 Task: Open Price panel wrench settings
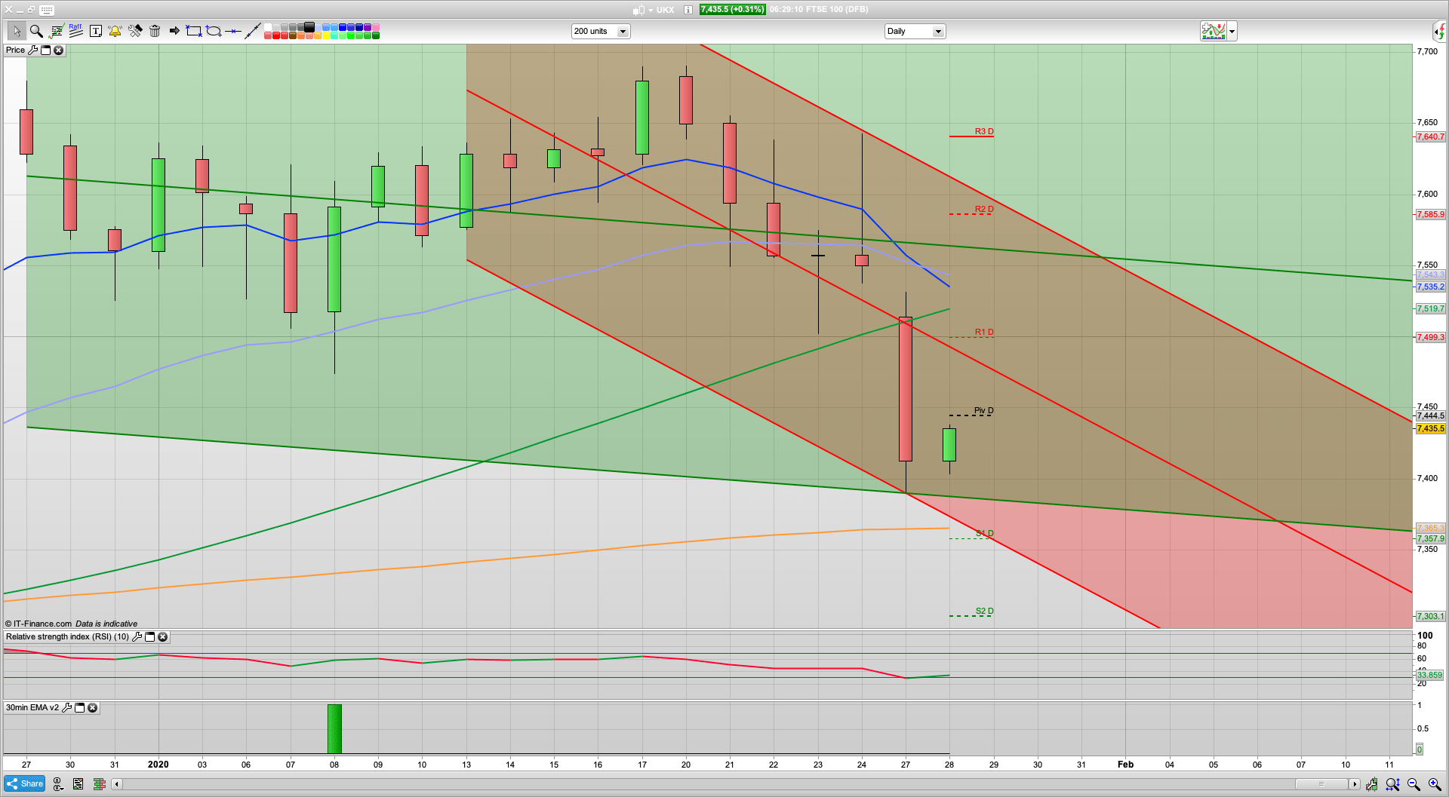[x=32, y=50]
